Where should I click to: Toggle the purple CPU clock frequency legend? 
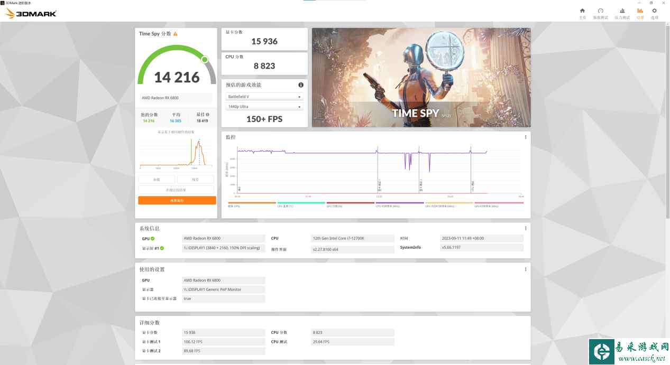pos(399,203)
